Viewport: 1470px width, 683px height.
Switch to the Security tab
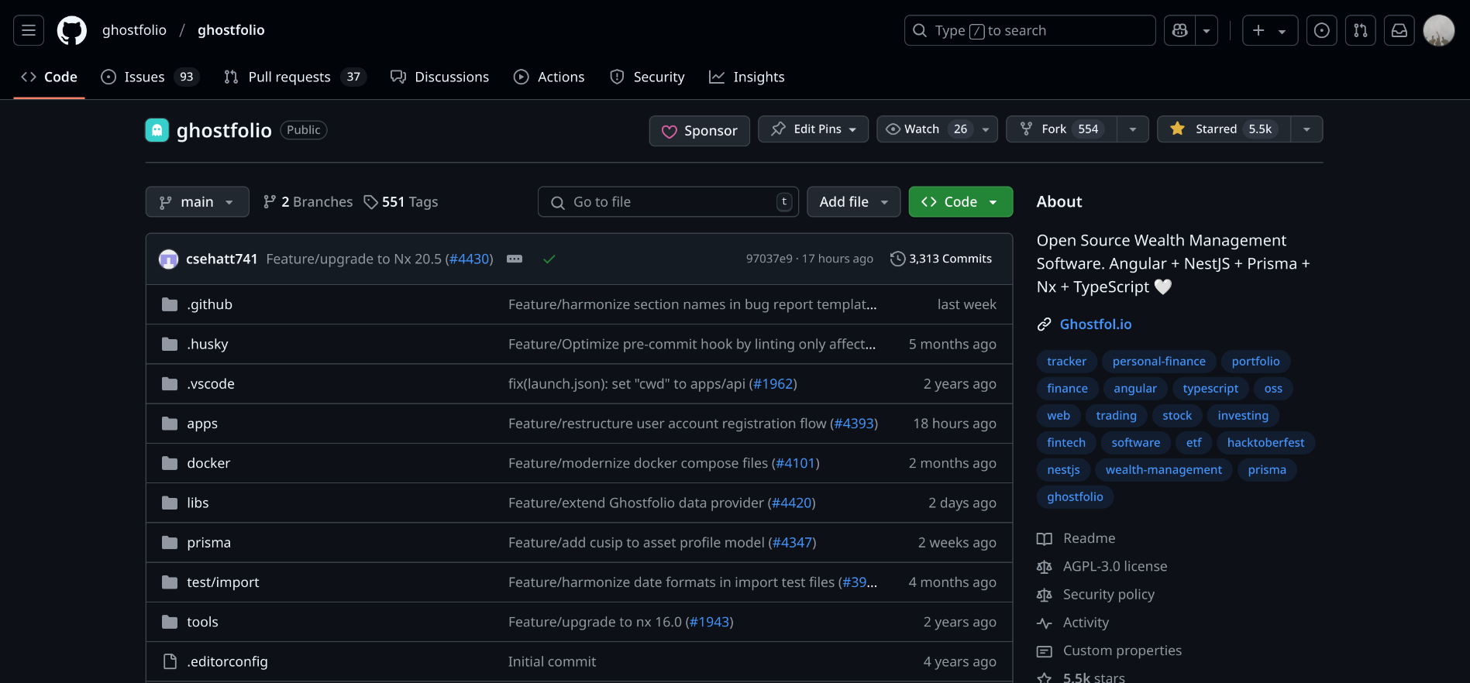pos(647,77)
